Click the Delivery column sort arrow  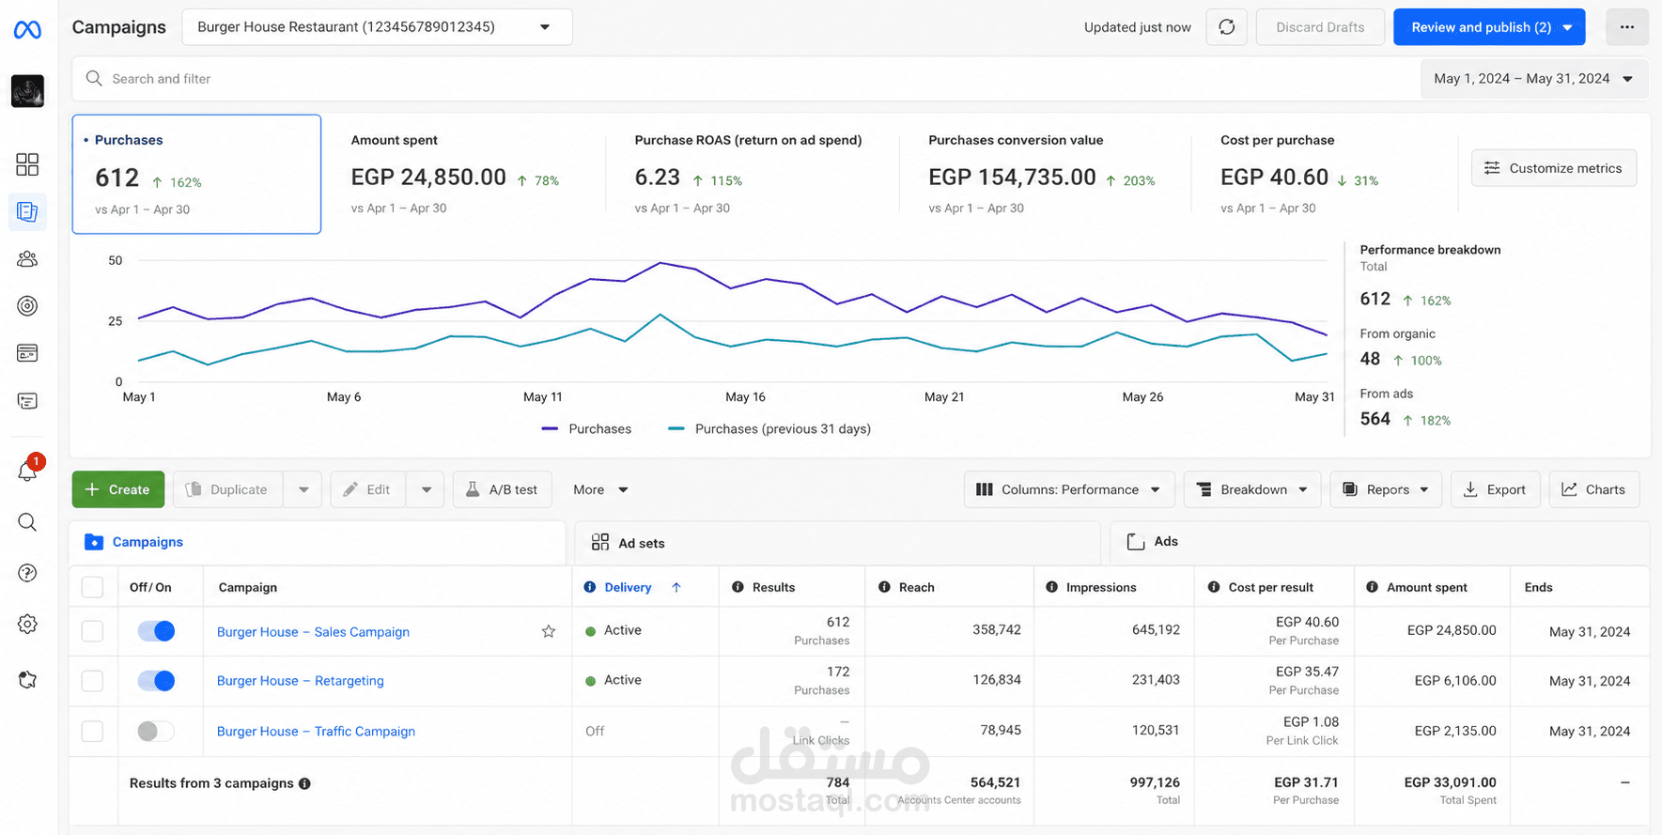coord(676,587)
